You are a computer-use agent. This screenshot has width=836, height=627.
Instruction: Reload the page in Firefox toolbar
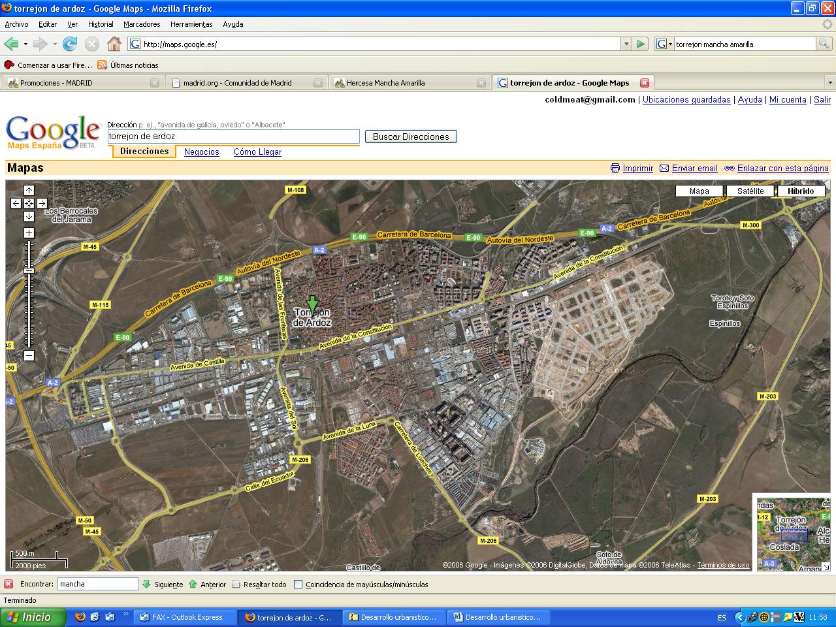pyautogui.click(x=70, y=44)
